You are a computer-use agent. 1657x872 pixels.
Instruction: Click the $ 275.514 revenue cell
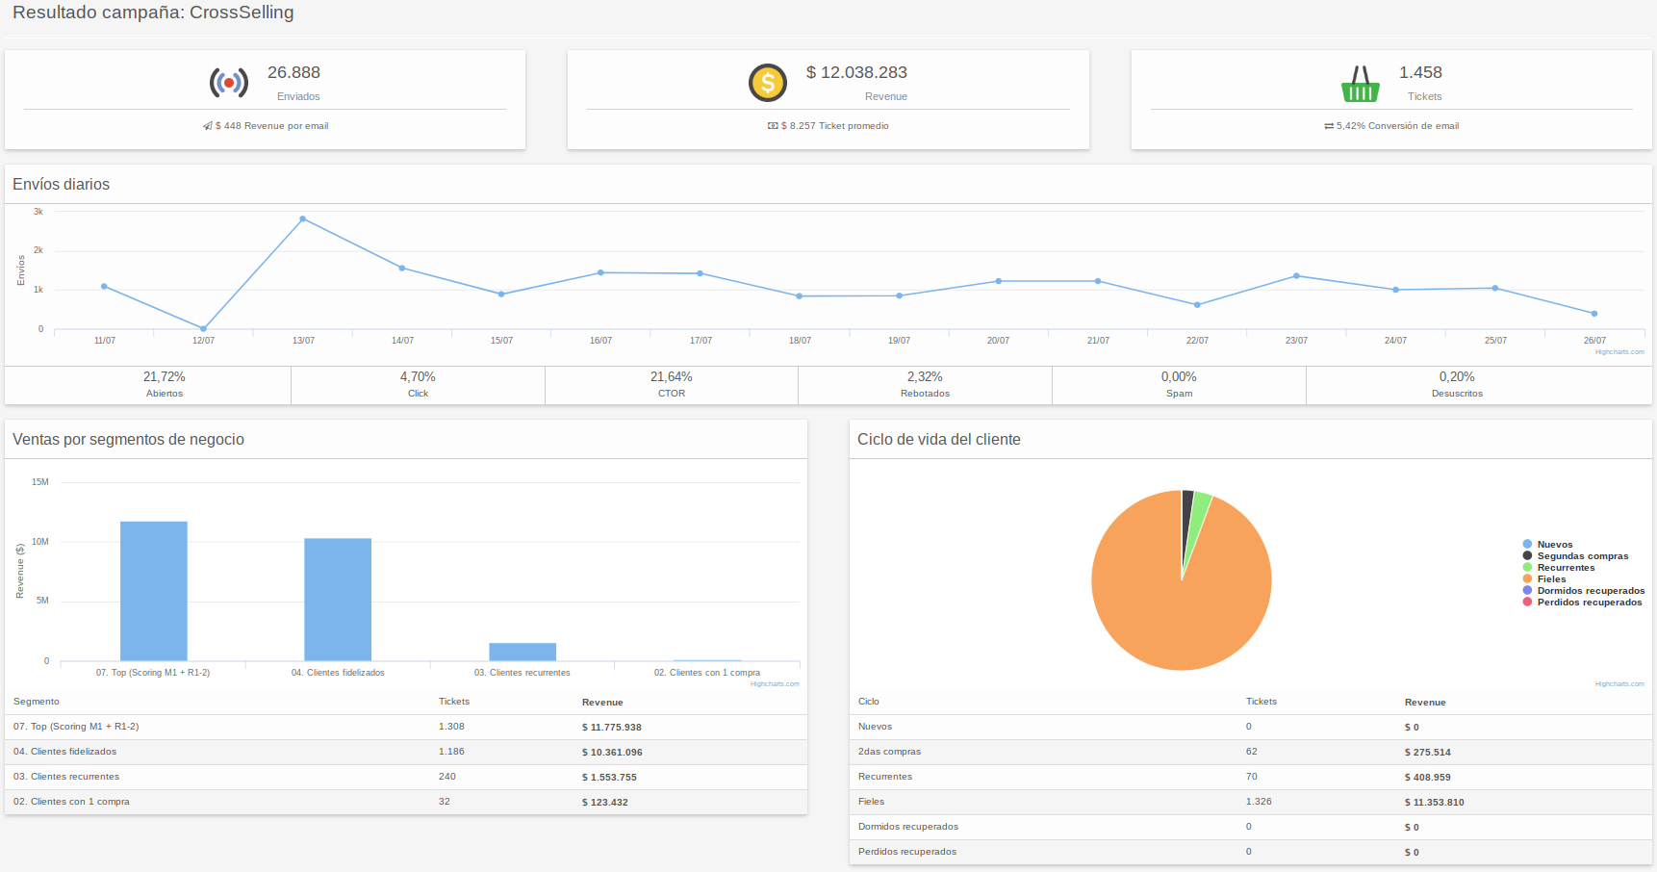click(x=1427, y=753)
